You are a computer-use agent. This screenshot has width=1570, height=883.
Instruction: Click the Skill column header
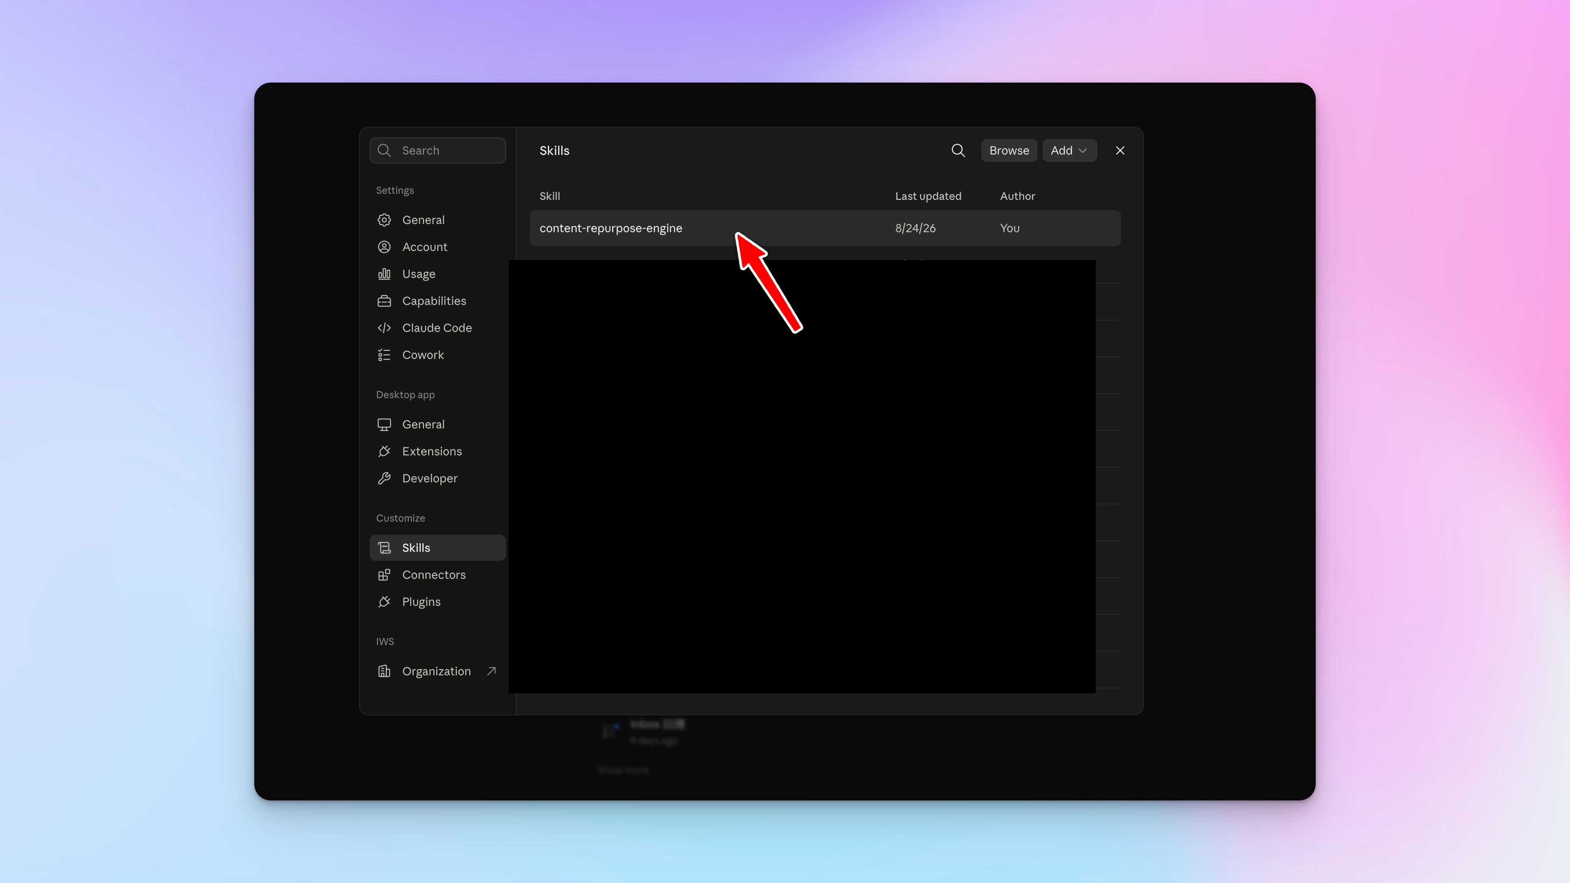coord(550,196)
